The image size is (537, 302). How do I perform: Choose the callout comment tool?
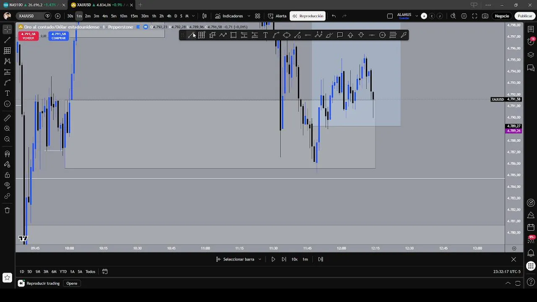click(340, 35)
